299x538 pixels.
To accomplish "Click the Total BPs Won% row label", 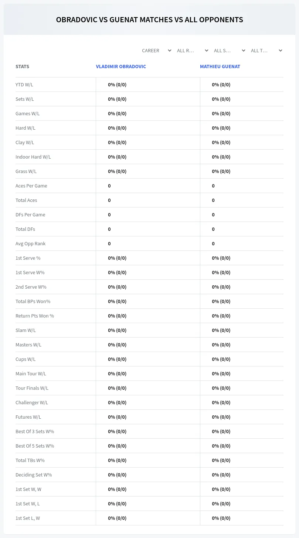I will click(33, 301).
